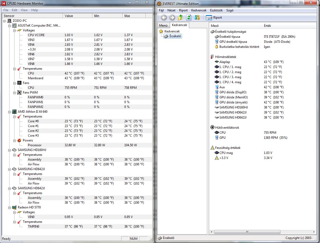Click the Powers flame icon
Screen dimensions: 320x243
(19, 140)
